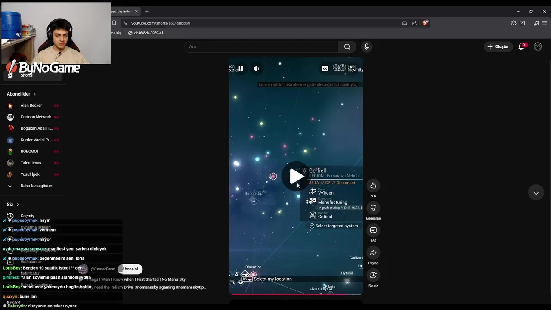551x310 pixels.
Task: Subscribe with Abone ol button
Action: tap(130, 269)
